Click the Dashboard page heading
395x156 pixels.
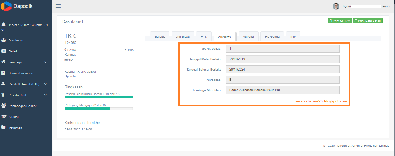click(73, 21)
